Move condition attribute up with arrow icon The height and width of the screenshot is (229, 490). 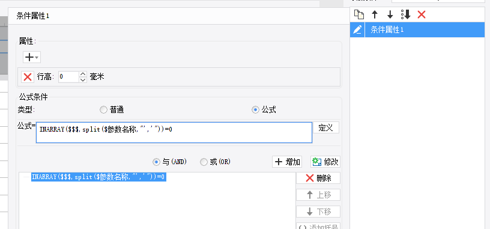click(375, 14)
